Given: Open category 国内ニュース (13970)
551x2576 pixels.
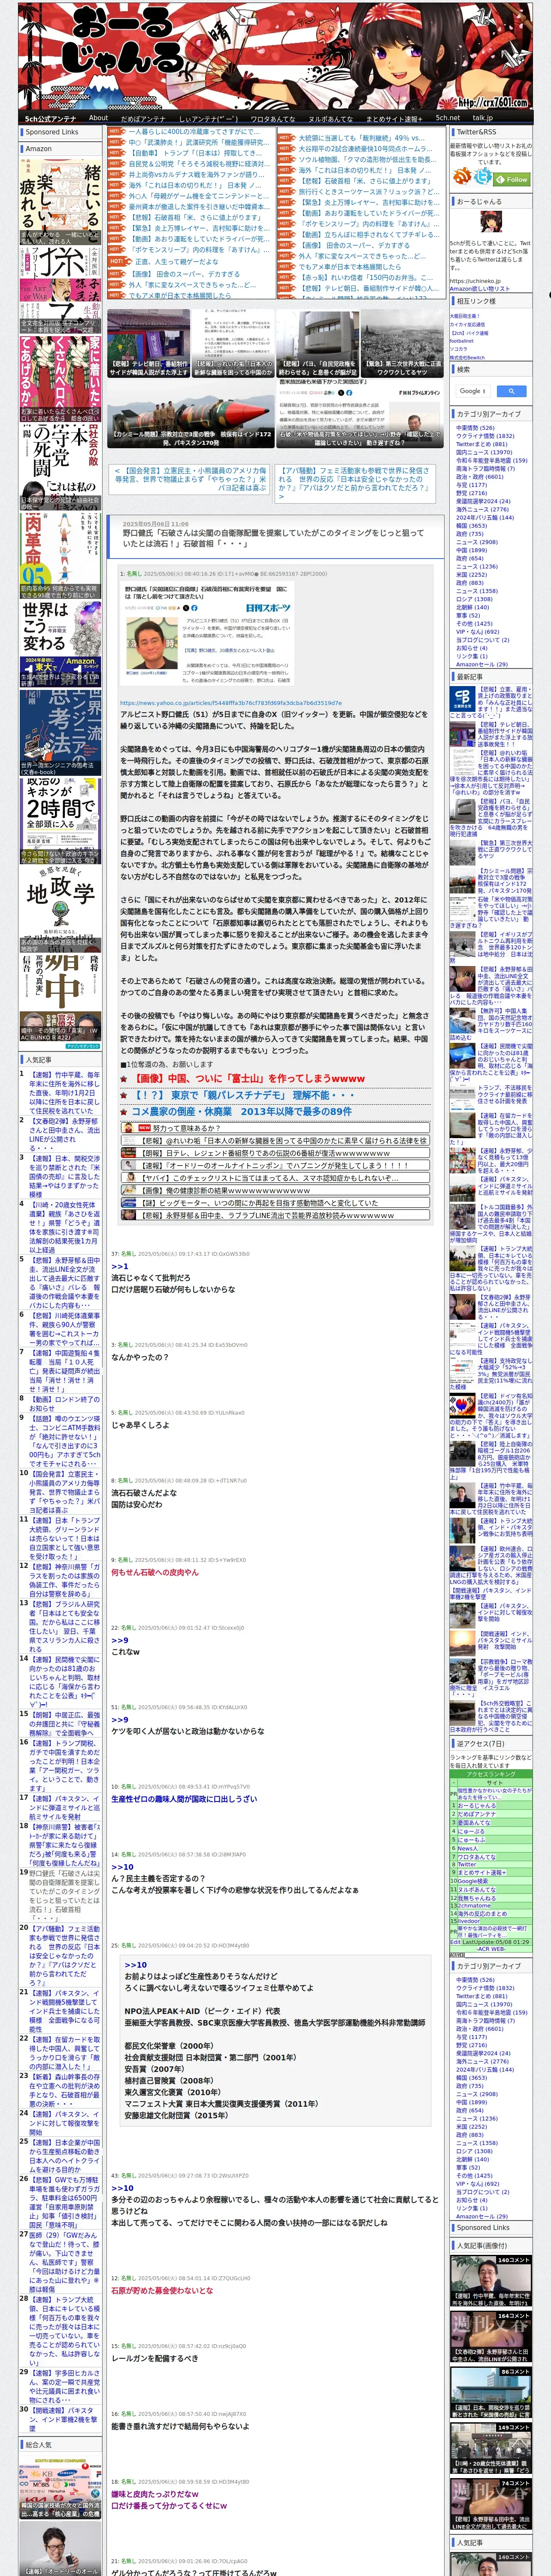Looking at the screenshot, I should click(484, 452).
